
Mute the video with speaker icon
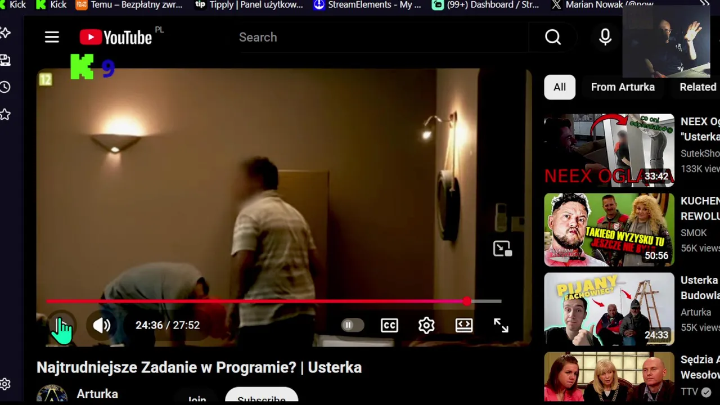click(x=102, y=325)
